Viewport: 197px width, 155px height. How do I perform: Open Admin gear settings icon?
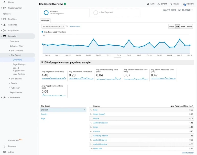(4, 152)
